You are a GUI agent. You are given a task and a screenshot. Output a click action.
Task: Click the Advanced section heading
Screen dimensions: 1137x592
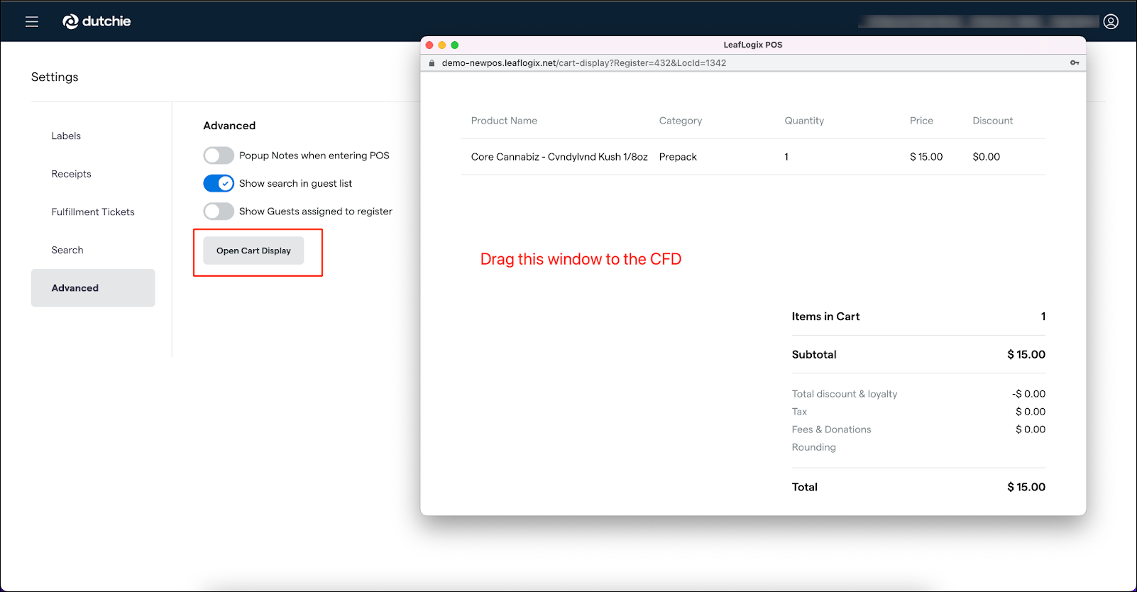(229, 126)
